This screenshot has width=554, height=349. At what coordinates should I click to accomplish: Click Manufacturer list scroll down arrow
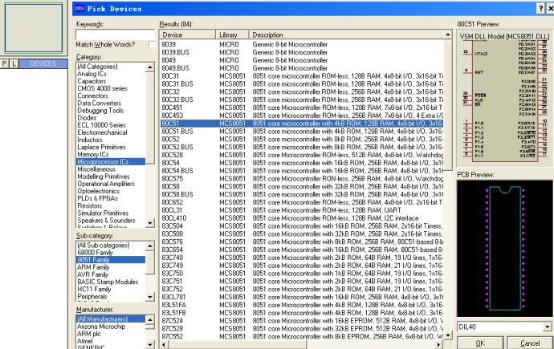click(x=150, y=344)
